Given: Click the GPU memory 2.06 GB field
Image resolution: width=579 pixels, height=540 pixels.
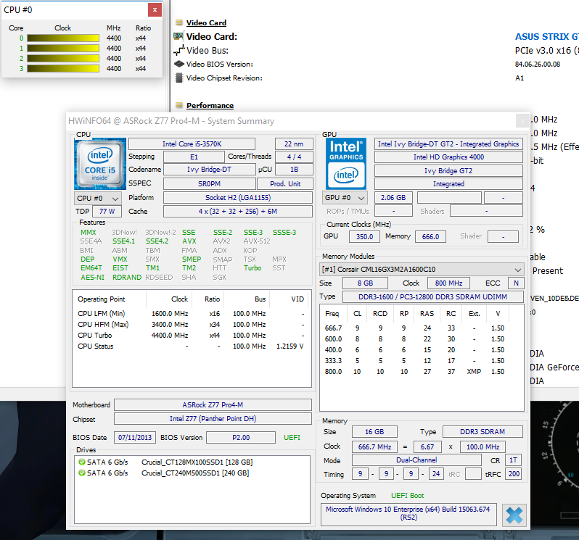Looking at the screenshot, I should (393, 198).
